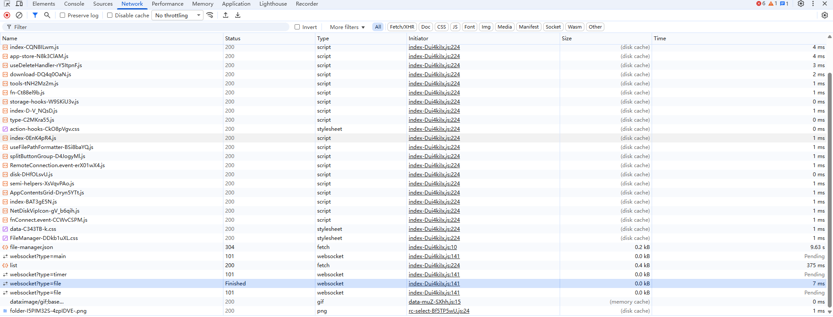Filter requests by CSS type
This screenshot has width=833, height=317.
[441, 27]
